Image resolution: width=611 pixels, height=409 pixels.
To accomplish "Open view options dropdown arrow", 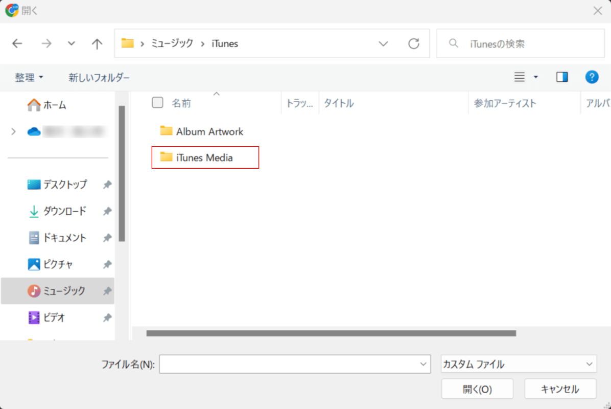I will (x=536, y=77).
